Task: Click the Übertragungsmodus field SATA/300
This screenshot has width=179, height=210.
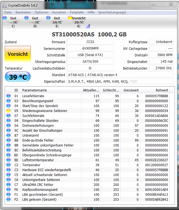Action: (90, 62)
